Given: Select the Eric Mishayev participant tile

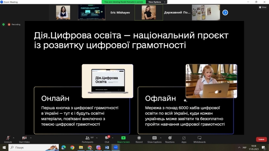Looking at the screenshot, I should point(120,13).
